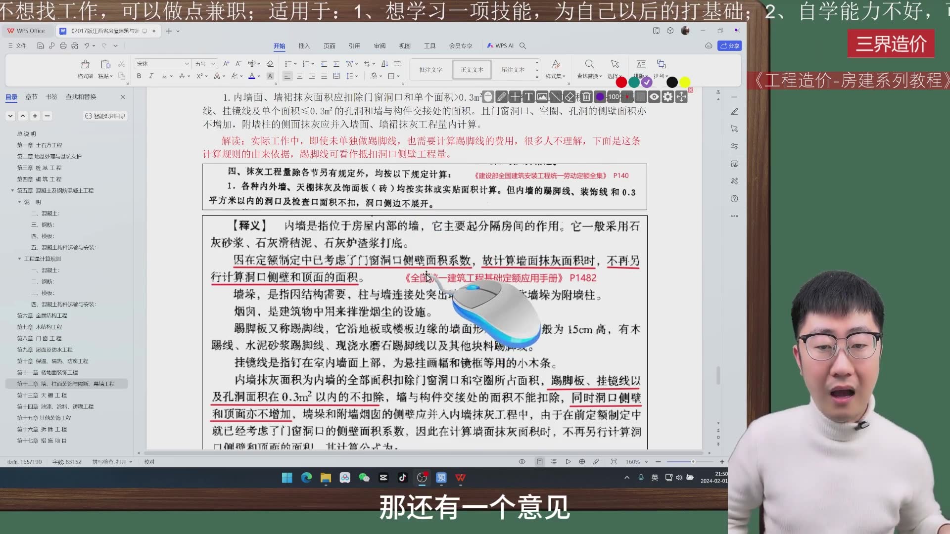Choose the line drawing annotation tool

tap(556, 97)
